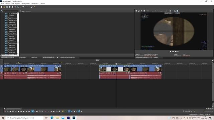Open Microsoft Edge from the taskbar
The height and width of the screenshot is (120, 214).
(x=52, y=118)
